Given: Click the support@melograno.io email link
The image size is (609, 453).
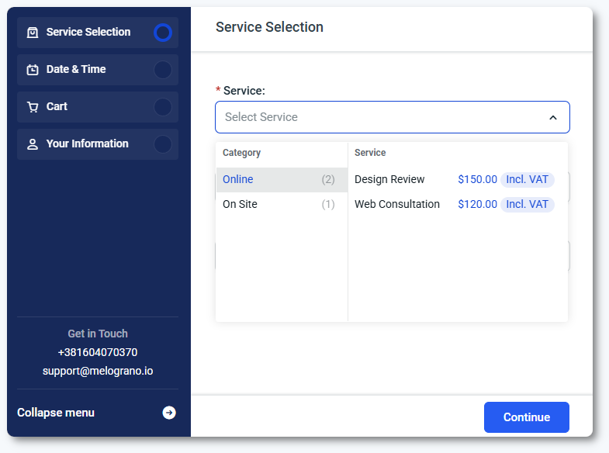Looking at the screenshot, I should tap(98, 371).
